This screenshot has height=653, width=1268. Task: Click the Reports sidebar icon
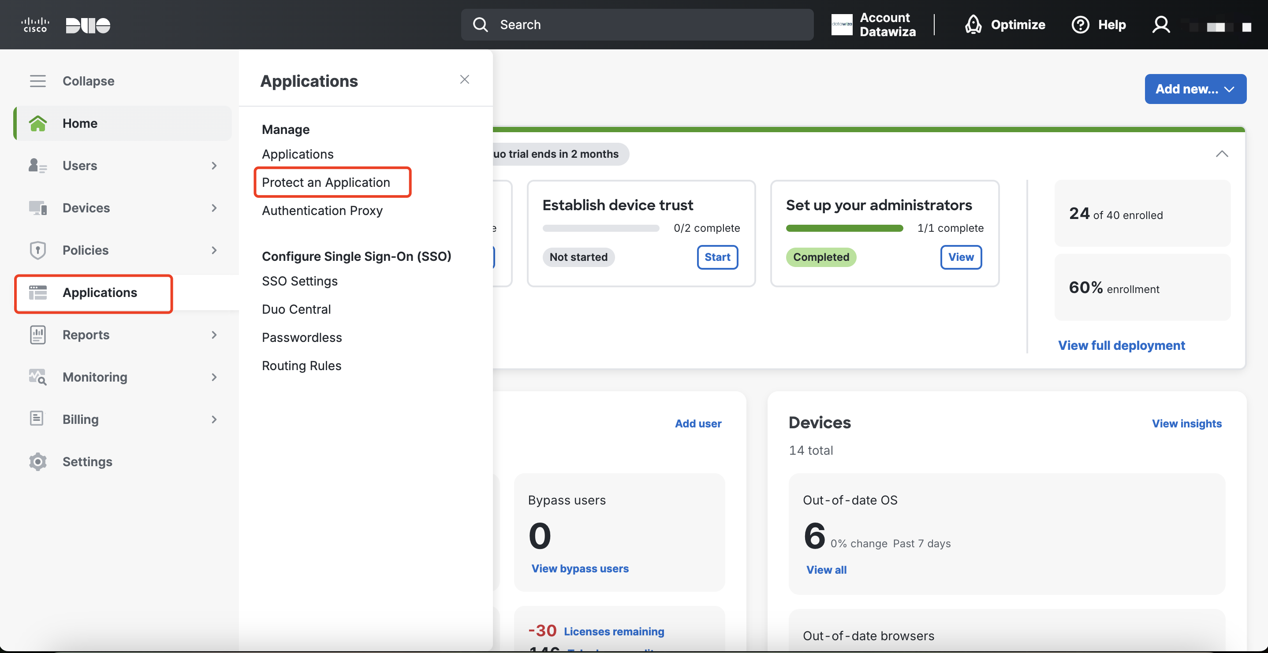tap(38, 334)
